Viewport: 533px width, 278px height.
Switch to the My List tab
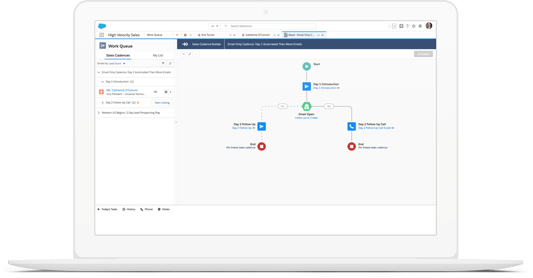[158, 55]
